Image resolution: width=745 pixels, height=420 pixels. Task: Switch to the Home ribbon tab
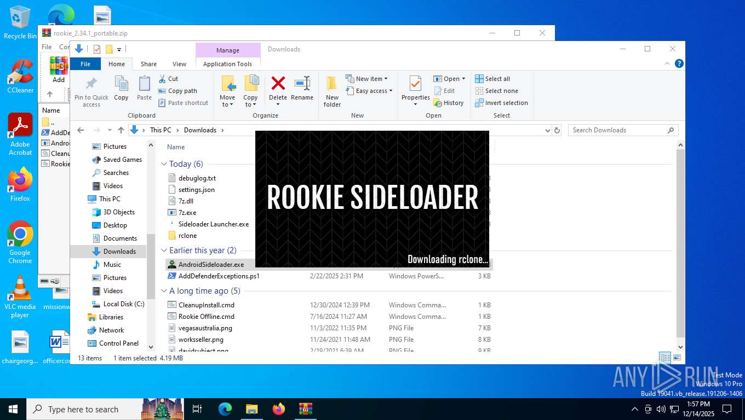(x=117, y=64)
